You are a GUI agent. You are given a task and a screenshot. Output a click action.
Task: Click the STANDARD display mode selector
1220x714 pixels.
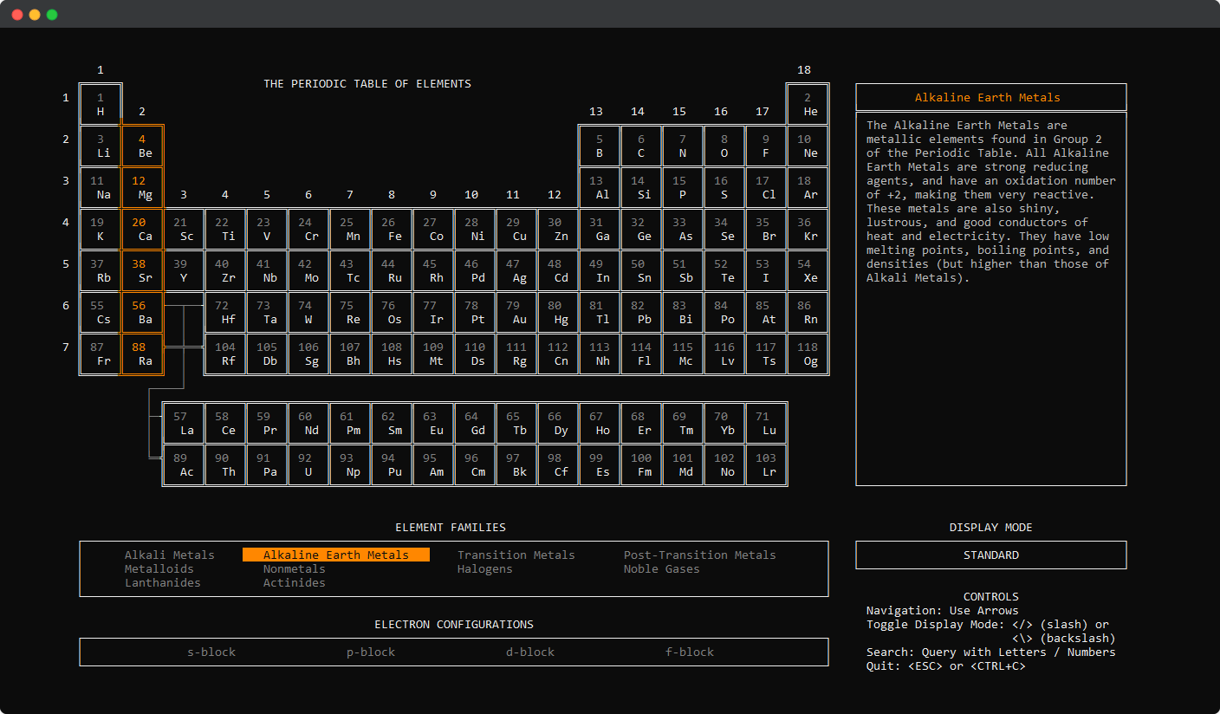990,555
